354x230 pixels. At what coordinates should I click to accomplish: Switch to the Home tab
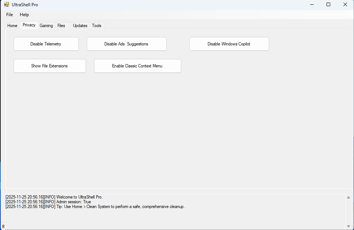coord(12,26)
